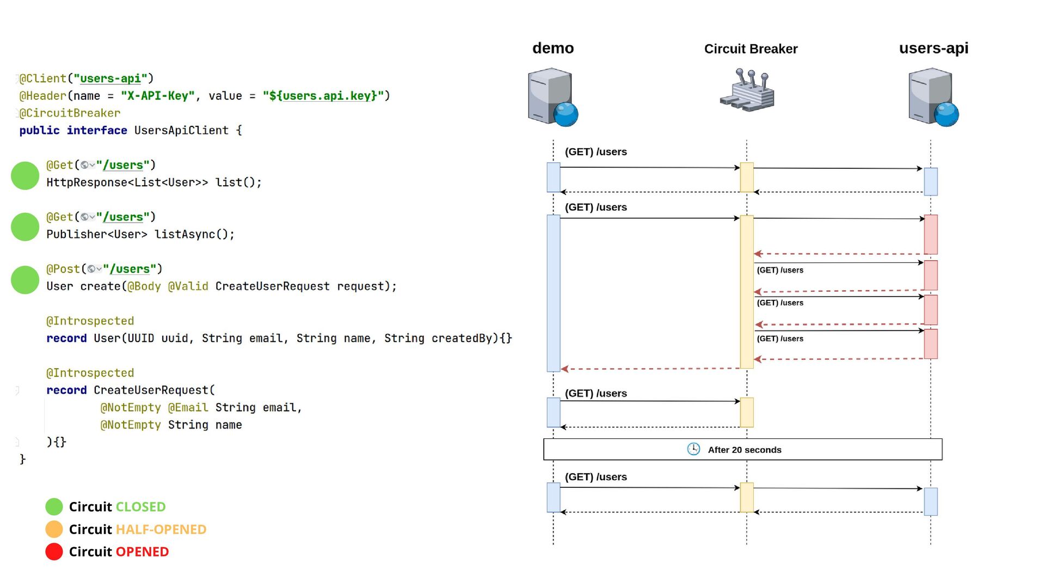Click the green circle beside create method

(25, 280)
